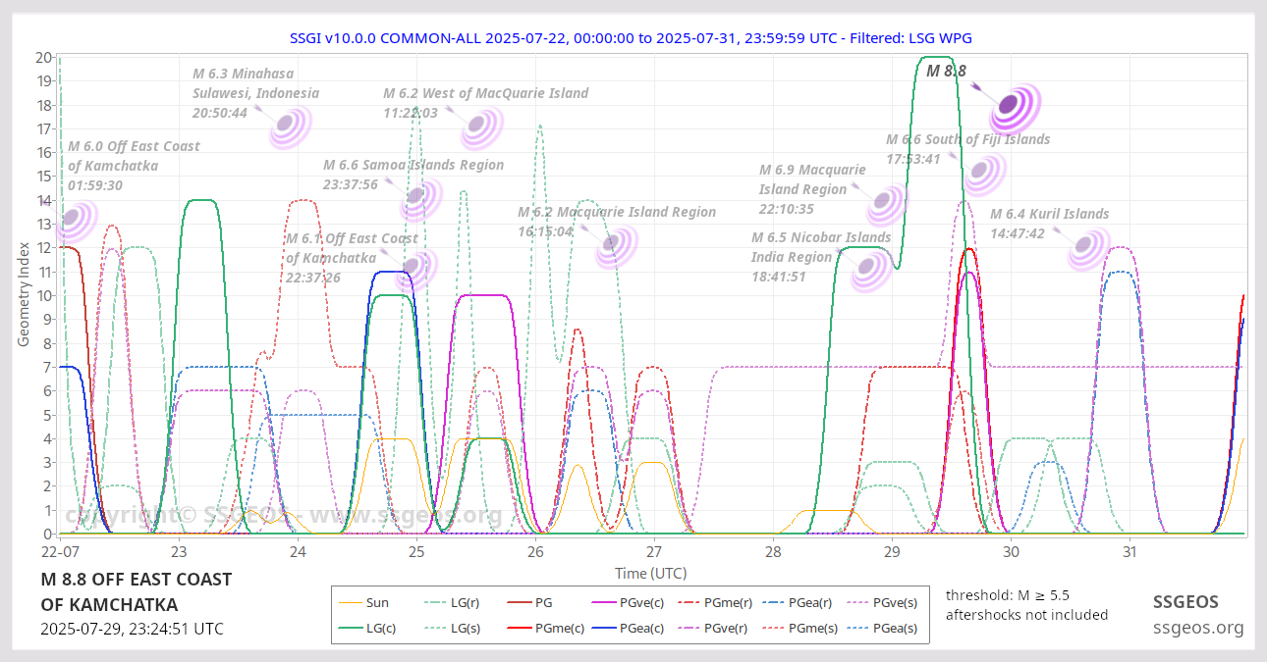Click the Geometry Index y-axis label
Viewport: 1267px width, 662px height.
[x=24, y=295]
